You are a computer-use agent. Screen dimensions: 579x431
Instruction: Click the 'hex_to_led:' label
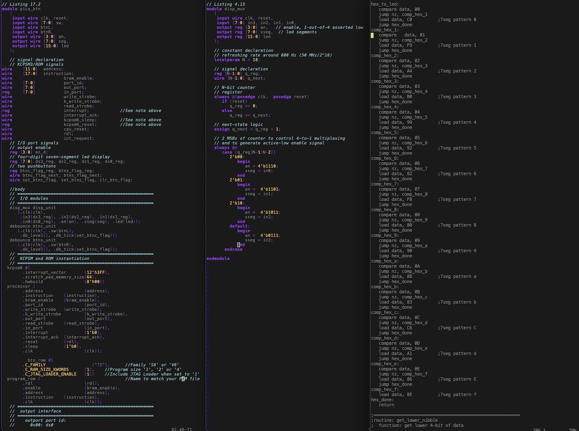point(385,4)
